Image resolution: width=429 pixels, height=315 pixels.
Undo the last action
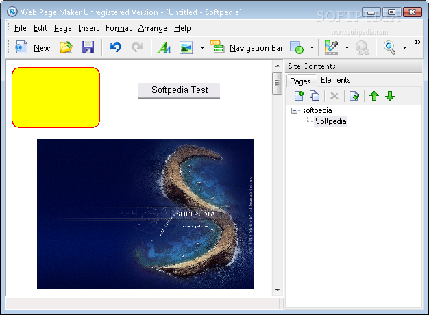coord(115,47)
